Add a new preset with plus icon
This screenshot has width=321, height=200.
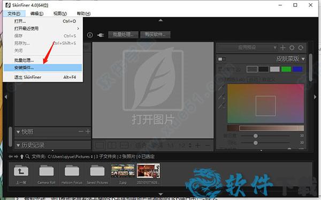coord(282,48)
